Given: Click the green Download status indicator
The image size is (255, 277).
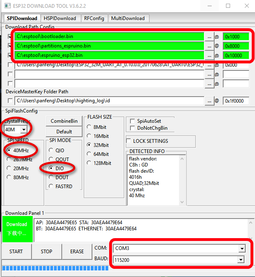Looking at the screenshot, I should pos(18,229).
